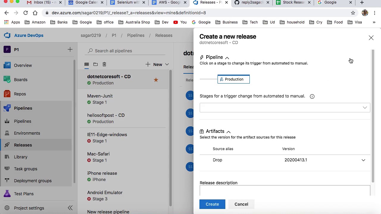
Task: Open Overview in the sidebar
Action: [x=23, y=65]
